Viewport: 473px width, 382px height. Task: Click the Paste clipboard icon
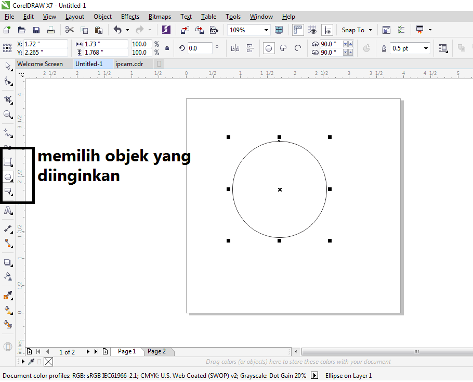(x=99, y=30)
